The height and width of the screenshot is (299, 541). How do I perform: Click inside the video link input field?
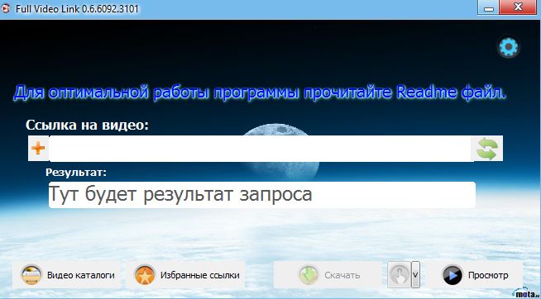pyautogui.click(x=261, y=149)
